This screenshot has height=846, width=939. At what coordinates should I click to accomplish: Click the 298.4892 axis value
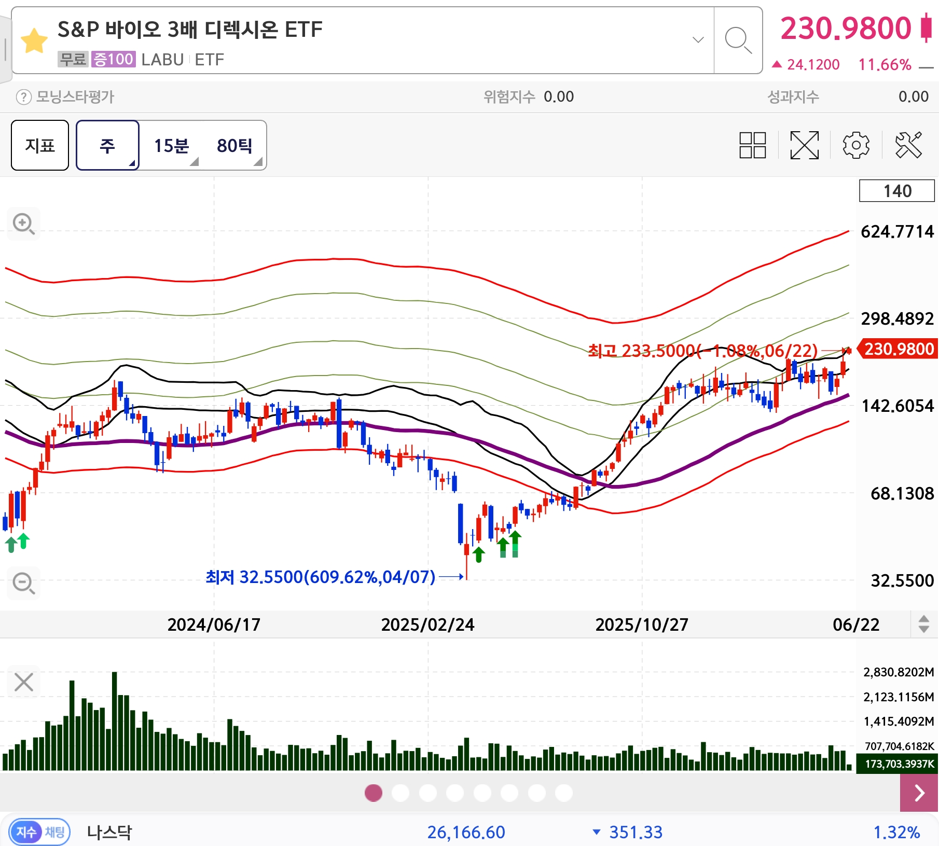[x=897, y=318]
